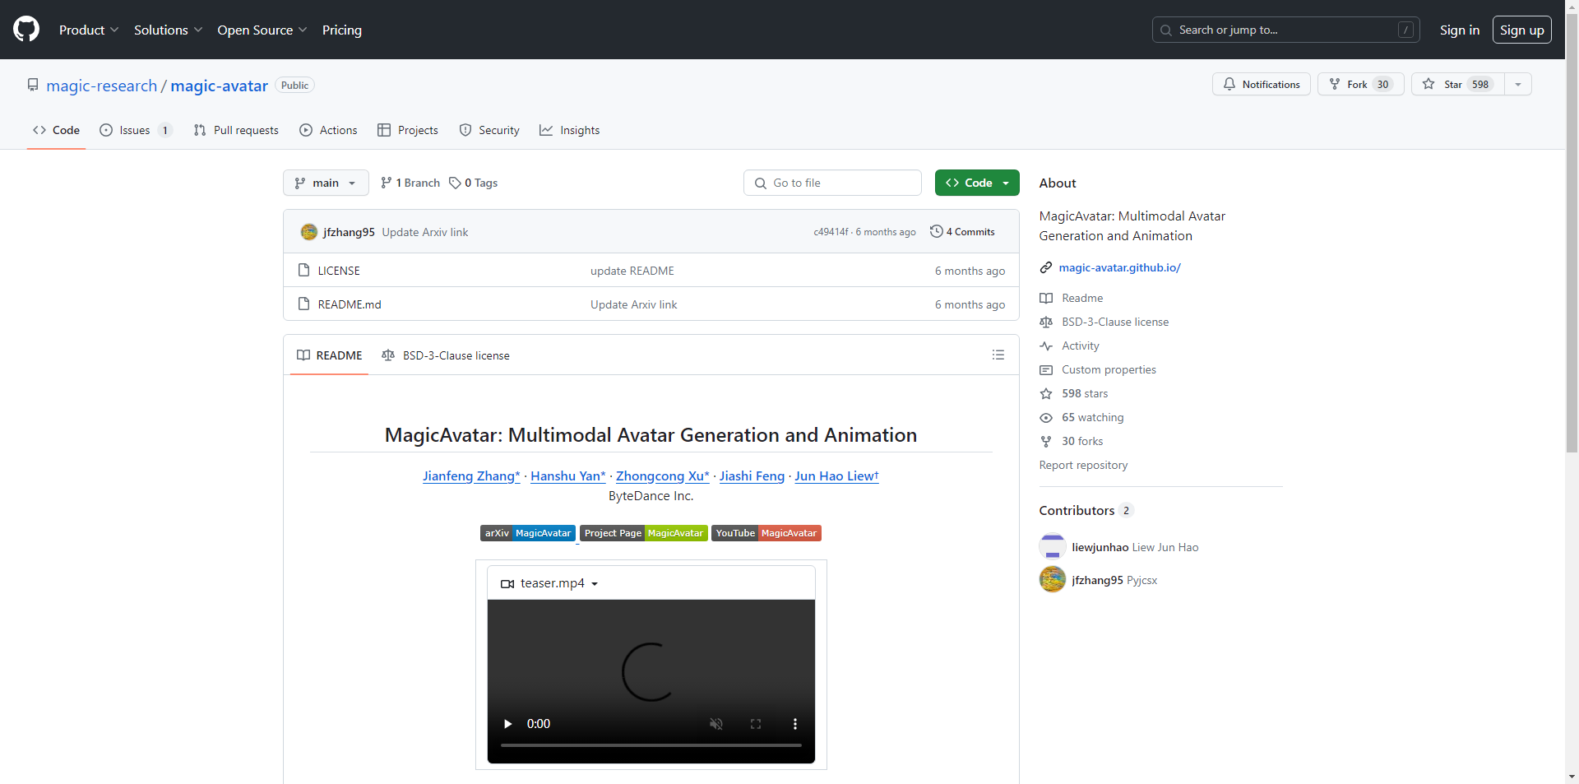Viewport: 1579px width, 784px height.
Task: Open the magic-research organization link
Action: coord(101,86)
